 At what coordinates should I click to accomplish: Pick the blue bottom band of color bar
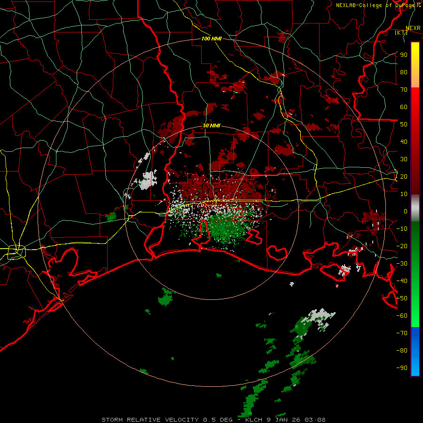click(415, 351)
